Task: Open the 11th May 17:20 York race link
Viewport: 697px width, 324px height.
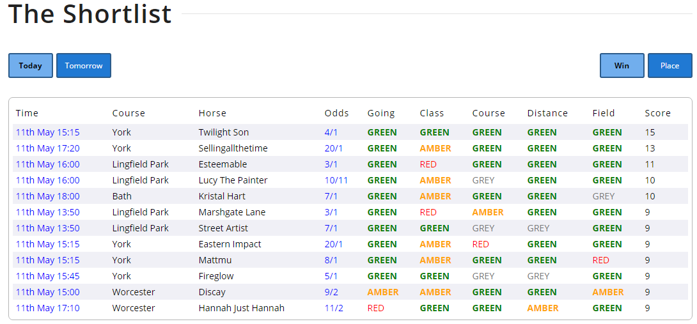Action: point(47,148)
